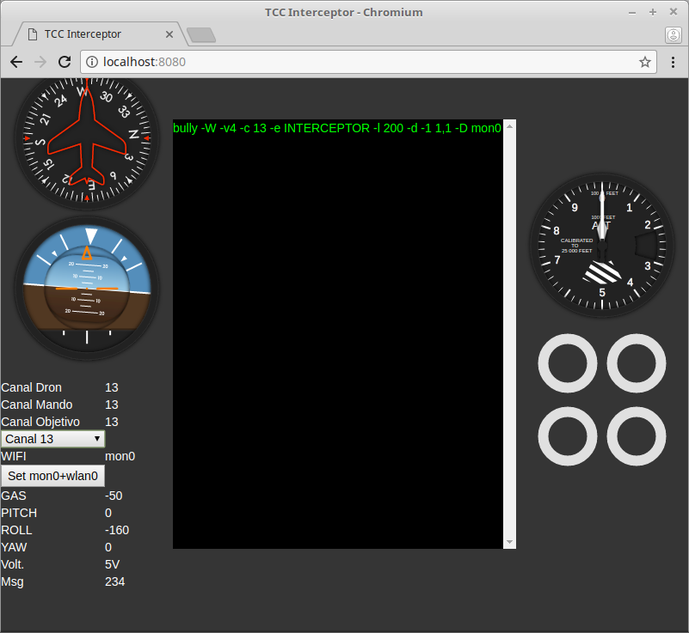
Task: Click the altimeter gauge
Action: tap(601, 245)
